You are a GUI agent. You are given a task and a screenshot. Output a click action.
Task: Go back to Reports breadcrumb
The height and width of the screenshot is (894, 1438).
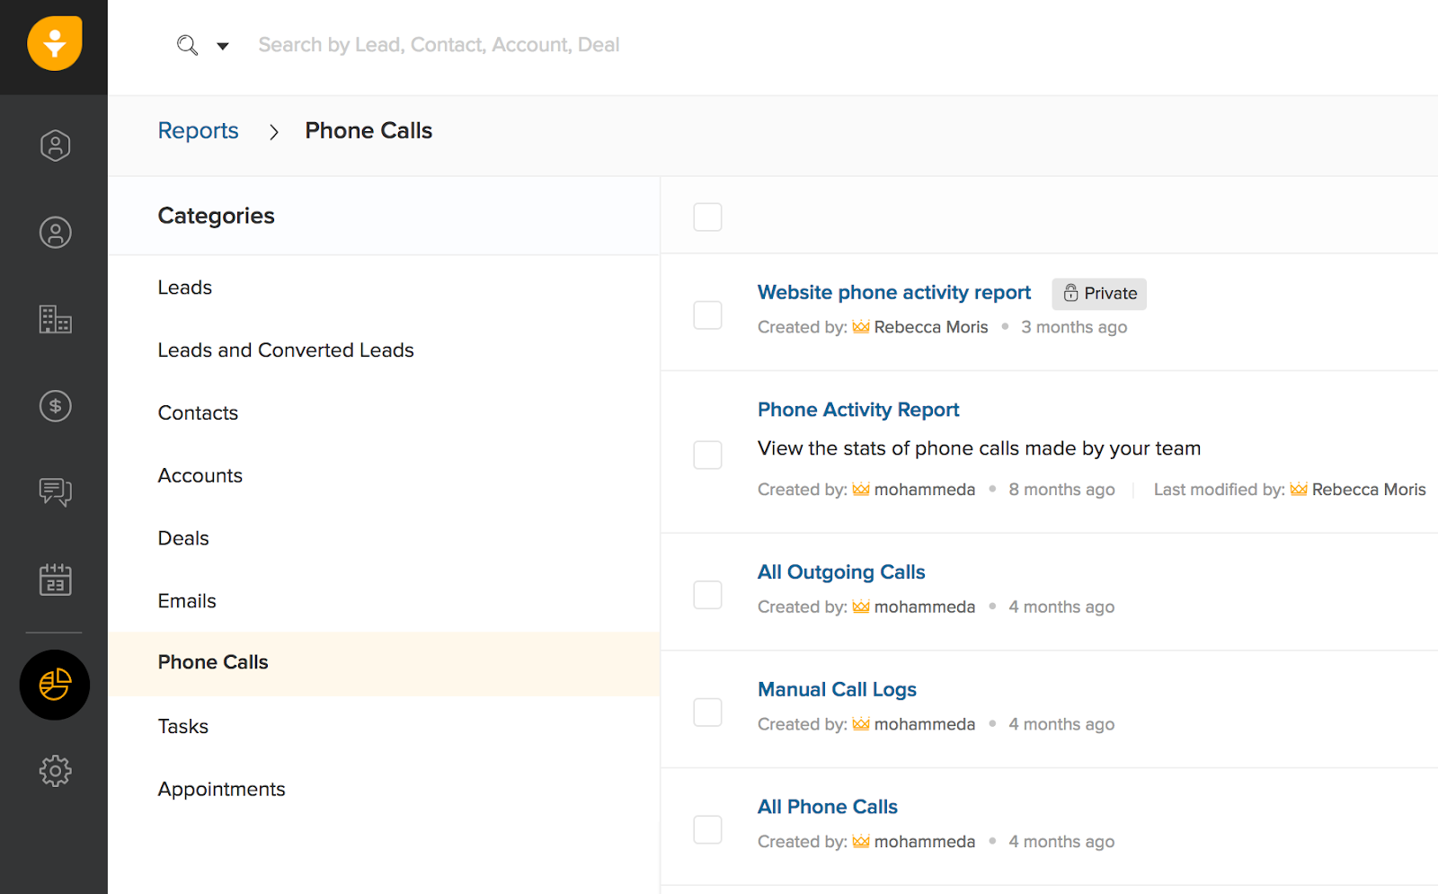pyautogui.click(x=198, y=130)
